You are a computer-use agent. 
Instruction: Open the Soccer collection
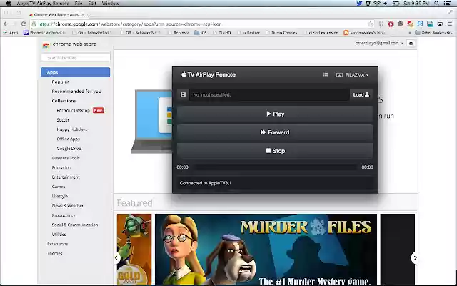coord(63,120)
